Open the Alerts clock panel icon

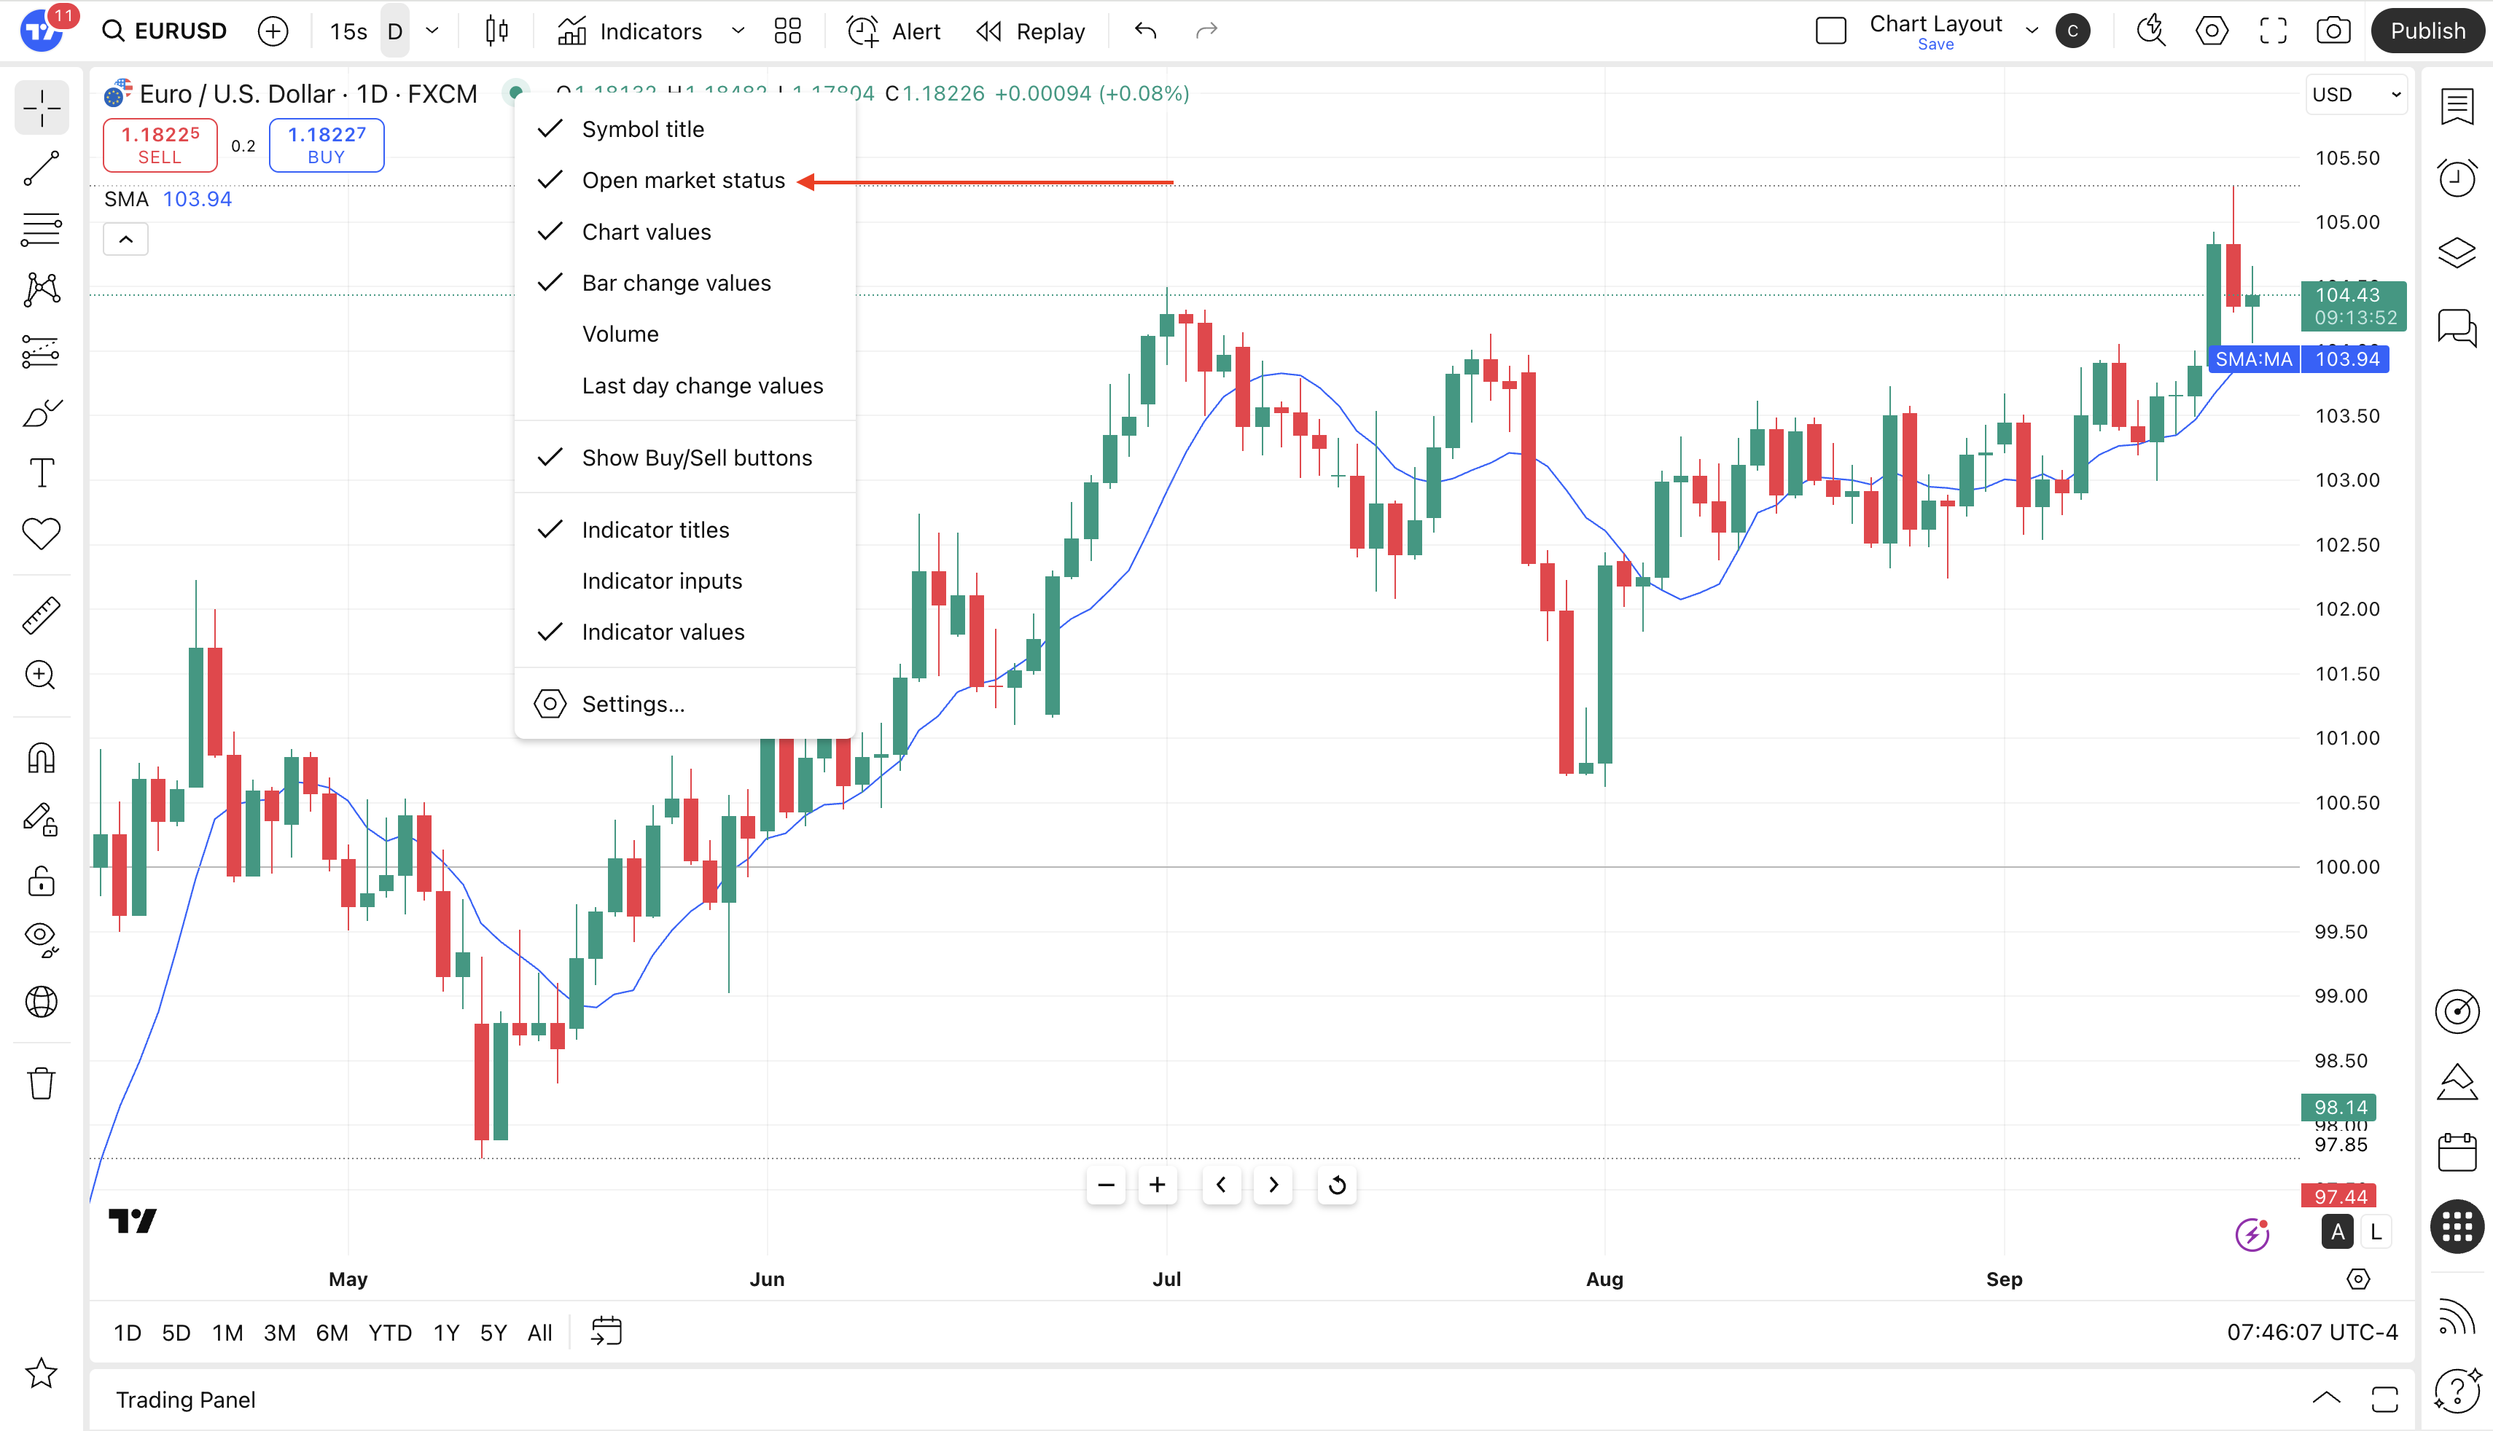click(2457, 178)
